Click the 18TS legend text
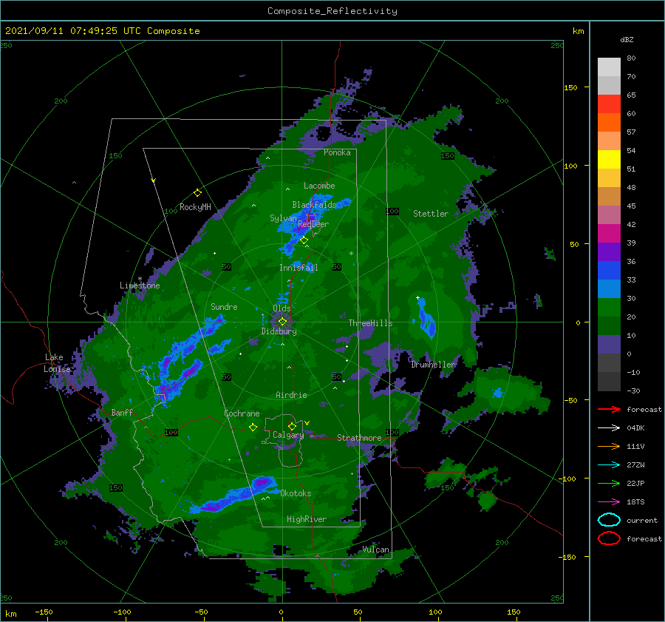This screenshot has width=665, height=622. (x=635, y=502)
